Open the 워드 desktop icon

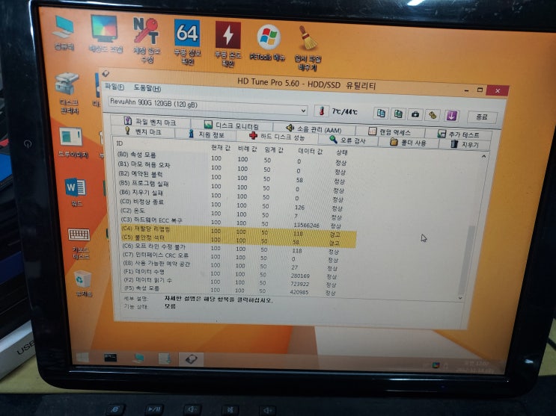coord(76,193)
